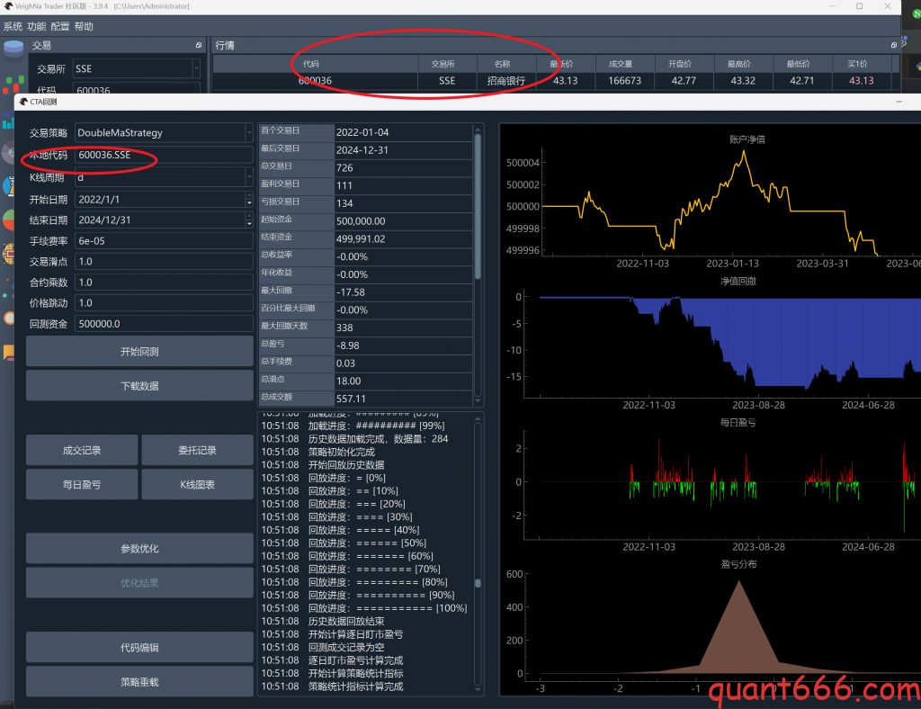Viewport: 921px width, 709px height.
Task: Select the 42.71 low price cell
Action: click(802, 81)
